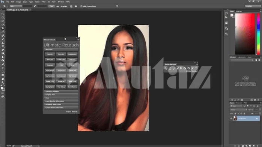Open the Fill slider dropdown arrow
This screenshot has width=262, height=147.
point(260,114)
